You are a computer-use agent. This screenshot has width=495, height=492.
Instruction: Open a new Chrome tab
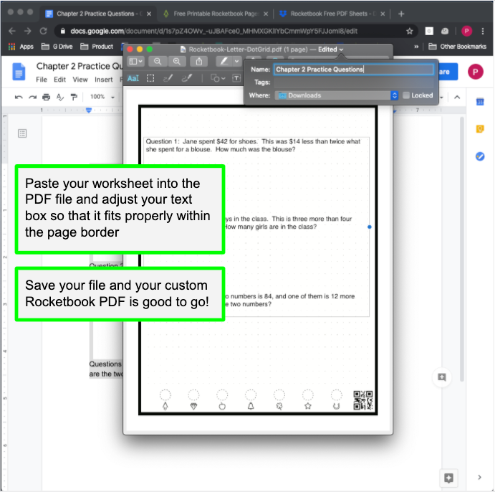(x=401, y=14)
